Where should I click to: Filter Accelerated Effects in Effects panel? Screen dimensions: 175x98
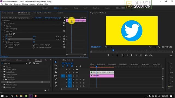click(30, 63)
